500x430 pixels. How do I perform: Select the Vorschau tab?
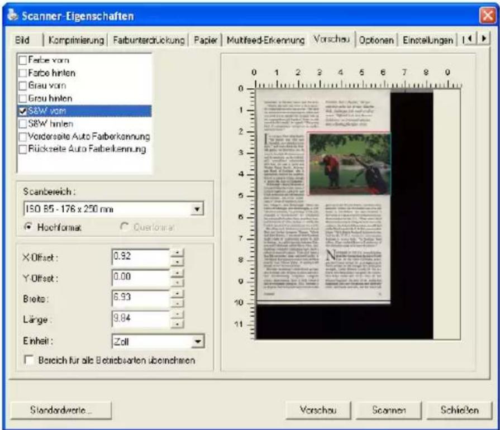pyautogui.click(x=332, y=39)
